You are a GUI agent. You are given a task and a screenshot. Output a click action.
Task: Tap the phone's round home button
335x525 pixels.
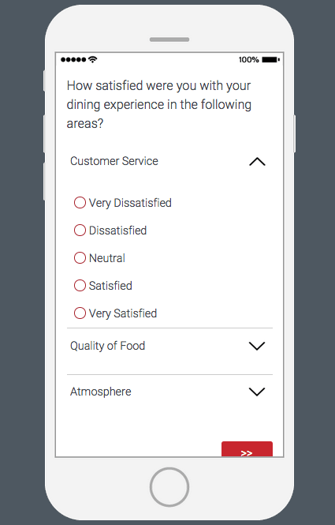[x=169, y=487]
